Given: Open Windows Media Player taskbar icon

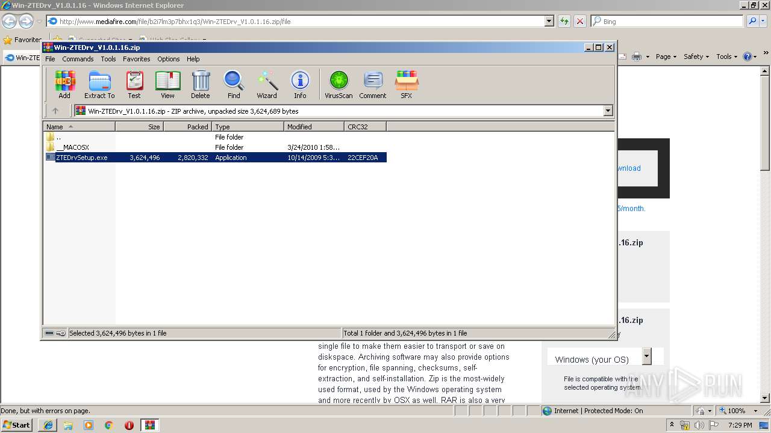Looking at the screenshot, I should pos(89,425).
